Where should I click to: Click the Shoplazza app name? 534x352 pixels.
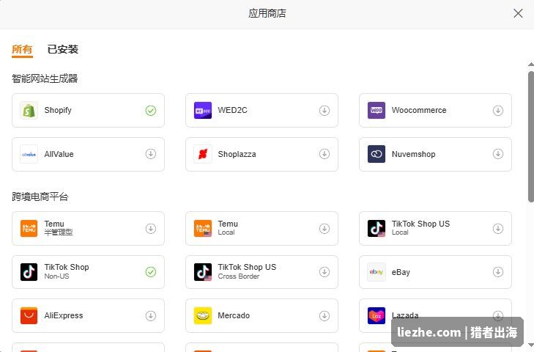click(237, 154)
